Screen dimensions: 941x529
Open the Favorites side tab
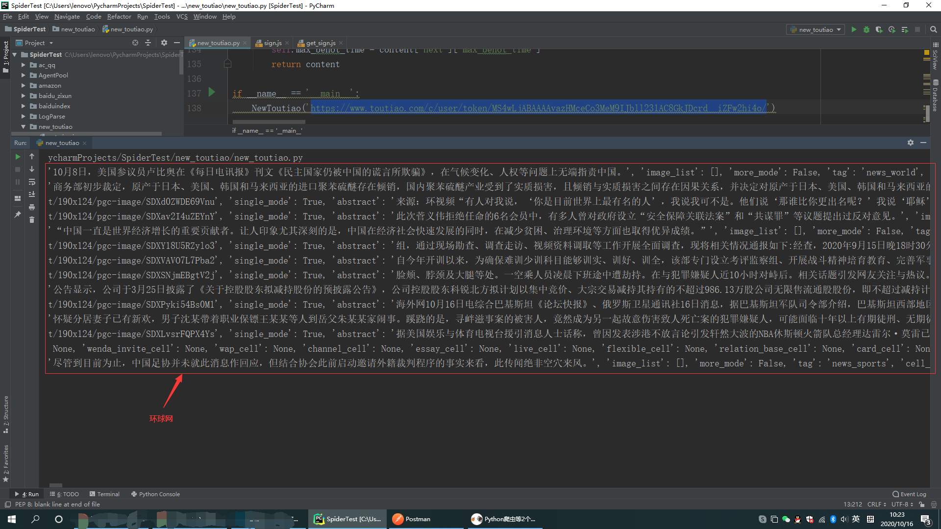(x=6, y=463)
